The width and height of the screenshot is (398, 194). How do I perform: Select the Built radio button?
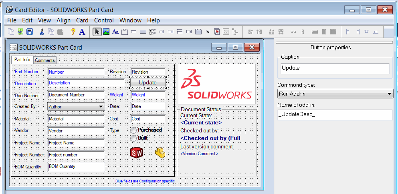coord(133,138)
